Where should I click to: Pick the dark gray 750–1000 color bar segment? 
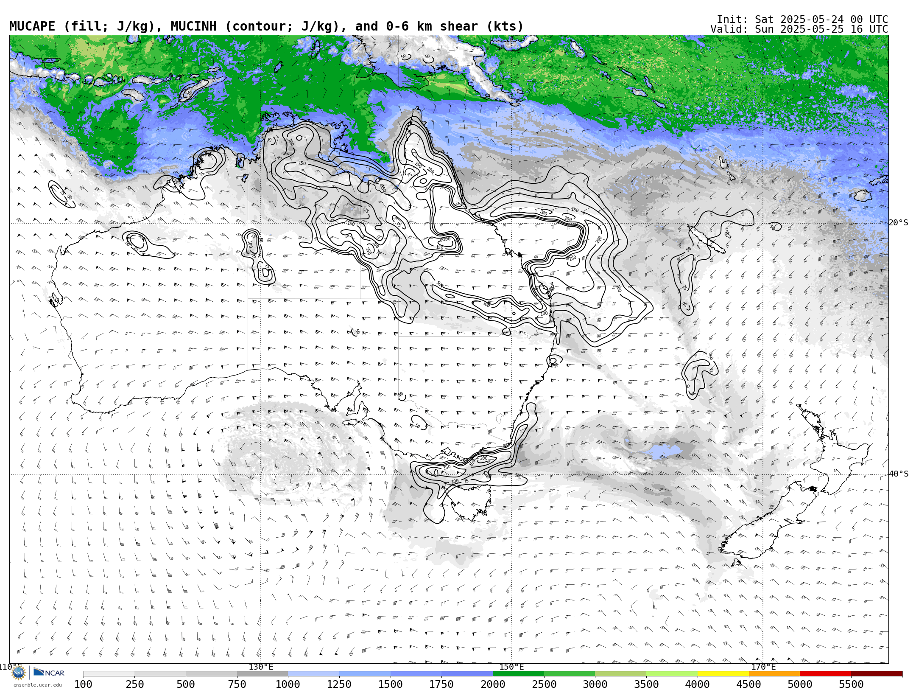[263, 674]
